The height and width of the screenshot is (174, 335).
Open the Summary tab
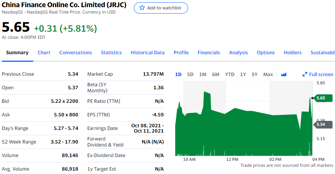click(17, 52)
